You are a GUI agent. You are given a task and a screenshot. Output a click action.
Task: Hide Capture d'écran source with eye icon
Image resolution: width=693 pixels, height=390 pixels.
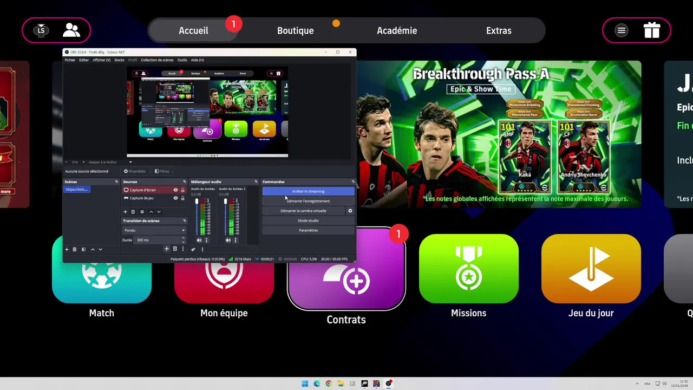175,190
